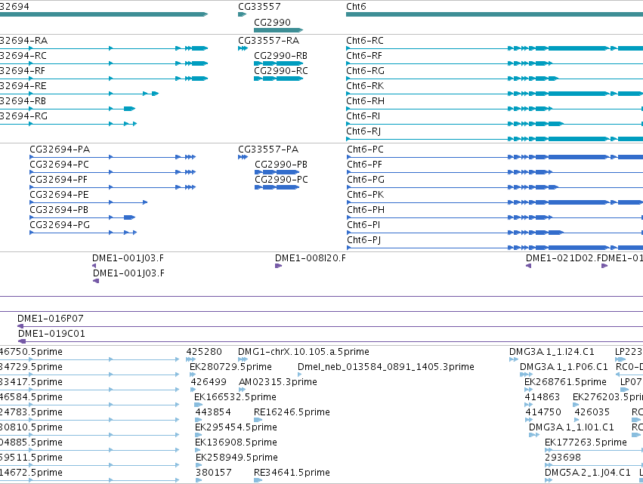The width and height of the screenshot is (643, 484).
Task: Click the EK136908.5prime EST label
Action: click(x=236, y=442)
